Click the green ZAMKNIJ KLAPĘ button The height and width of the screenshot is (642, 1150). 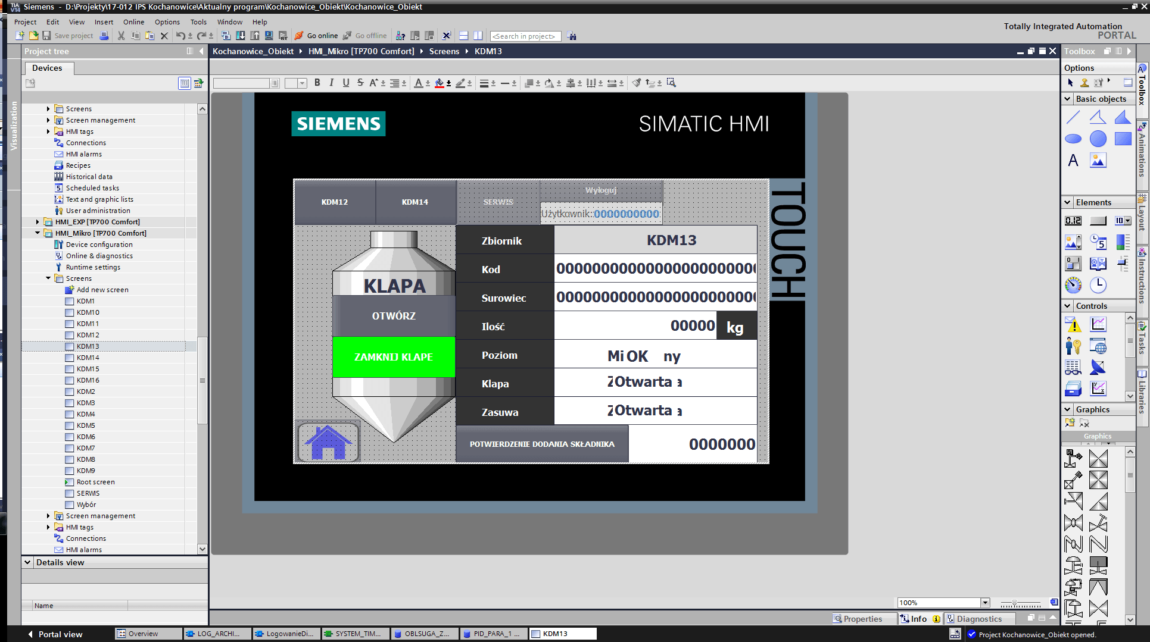[394, 357]
